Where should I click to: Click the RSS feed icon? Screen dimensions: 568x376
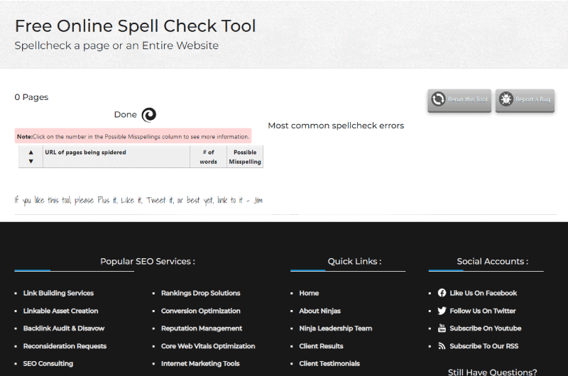[442, 346]
